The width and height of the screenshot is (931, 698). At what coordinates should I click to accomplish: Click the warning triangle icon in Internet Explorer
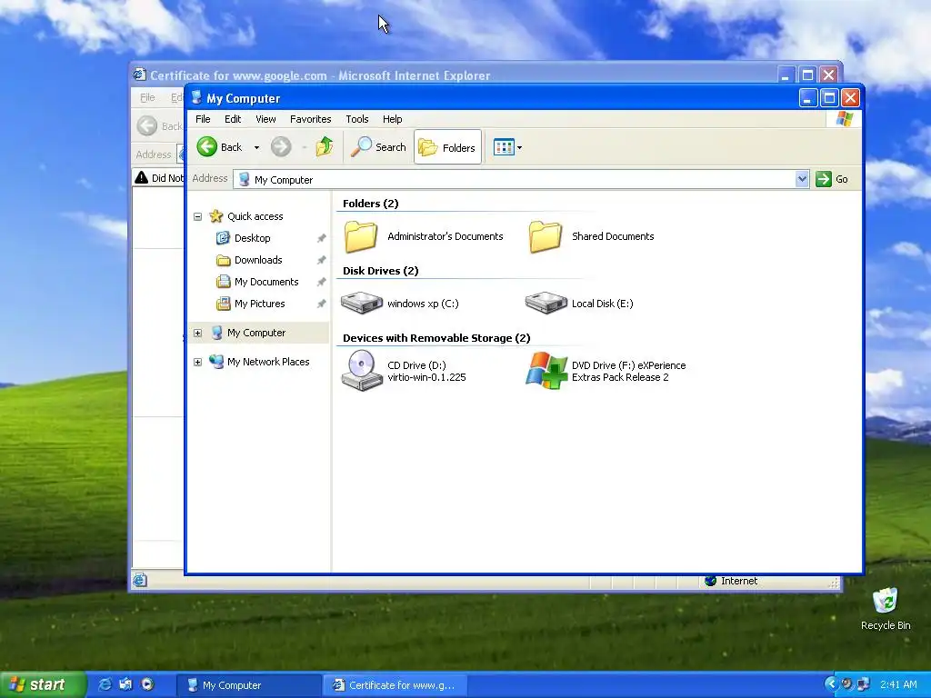[x=141, y=177]
